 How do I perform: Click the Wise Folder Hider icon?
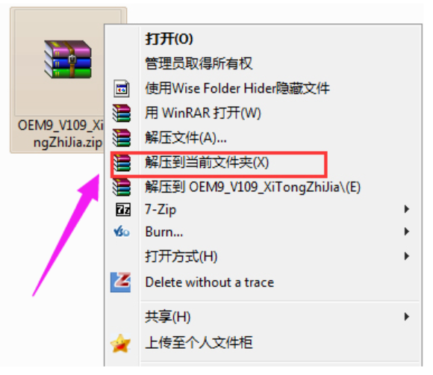[x=122, y=89]
